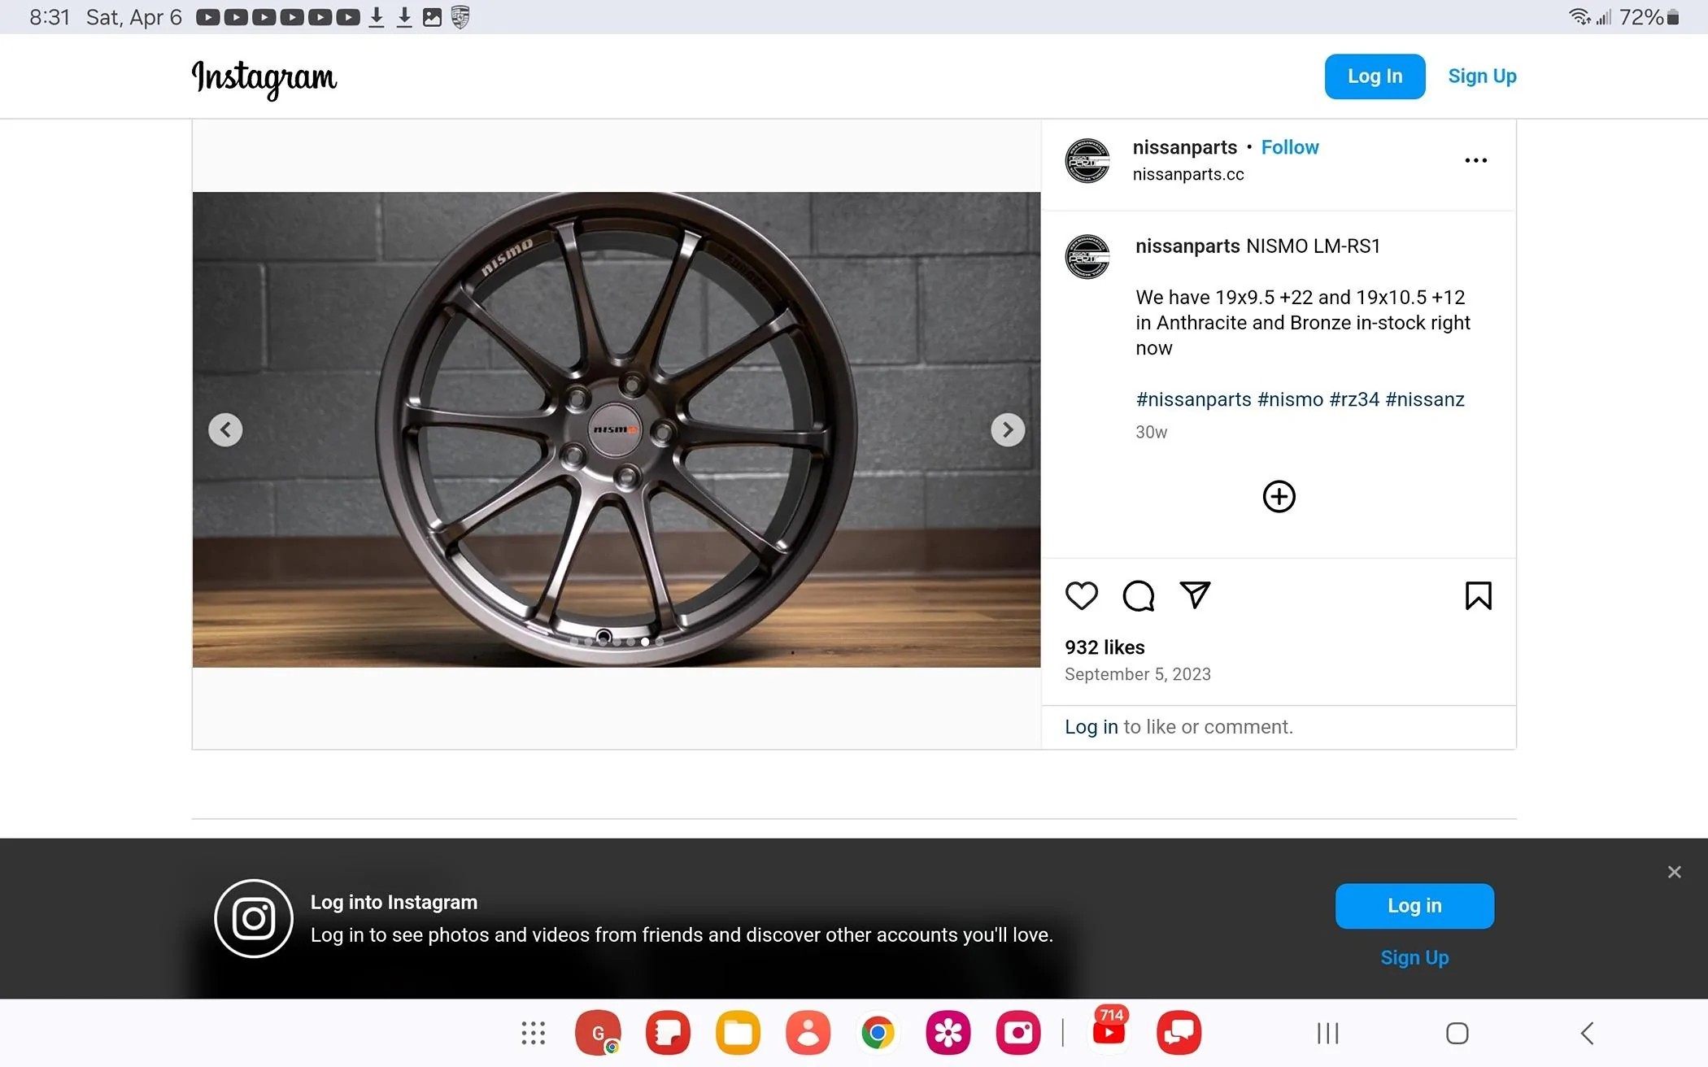Tap the share paper-plane icon

tap(1195, 595)
